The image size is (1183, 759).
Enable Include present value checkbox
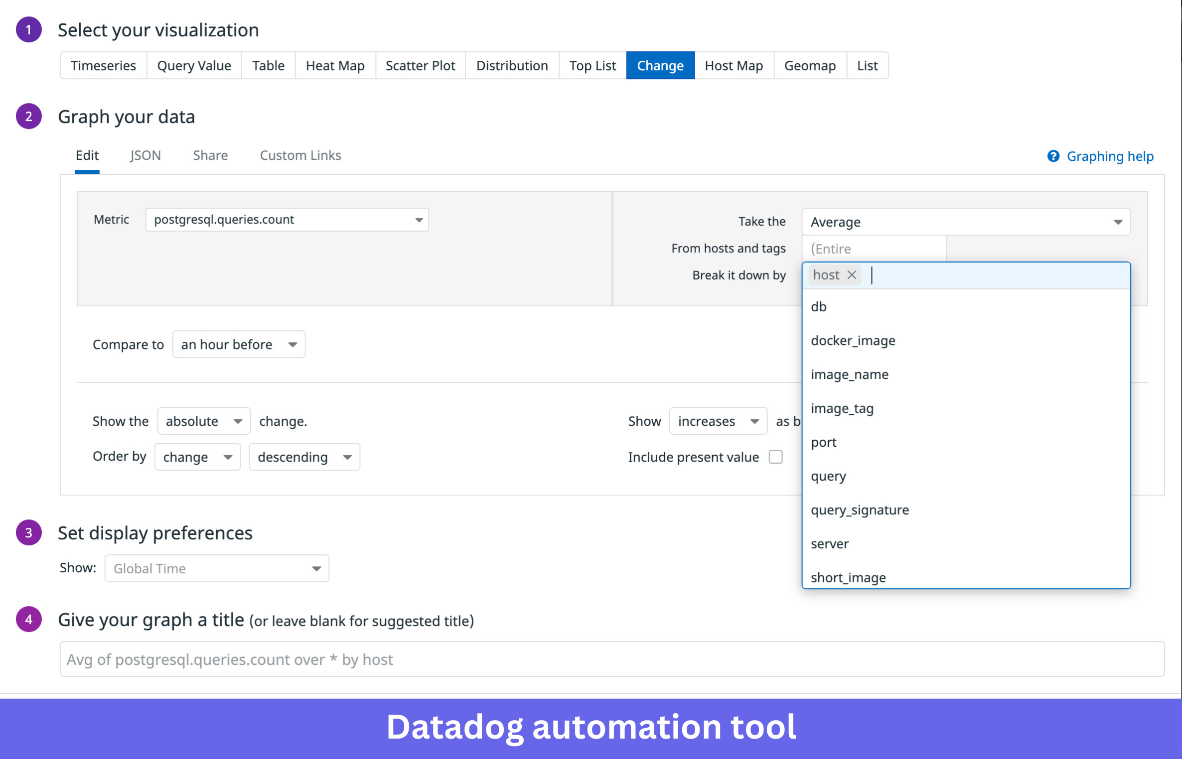coord(776,457)
